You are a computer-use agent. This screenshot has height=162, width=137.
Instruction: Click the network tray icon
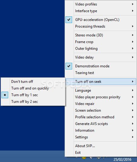99,158
